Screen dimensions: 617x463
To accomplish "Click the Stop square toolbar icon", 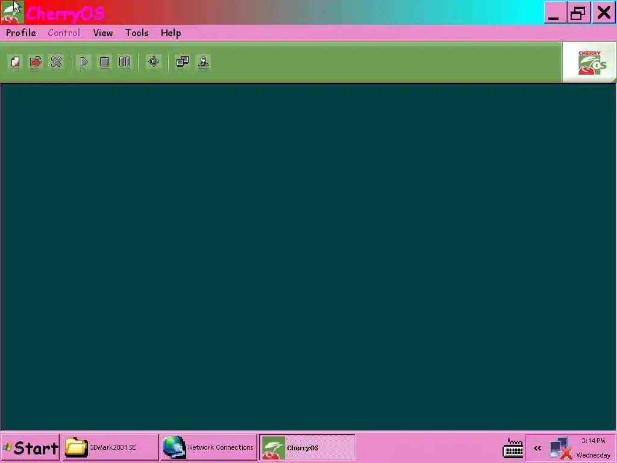I will pos(104,62).
